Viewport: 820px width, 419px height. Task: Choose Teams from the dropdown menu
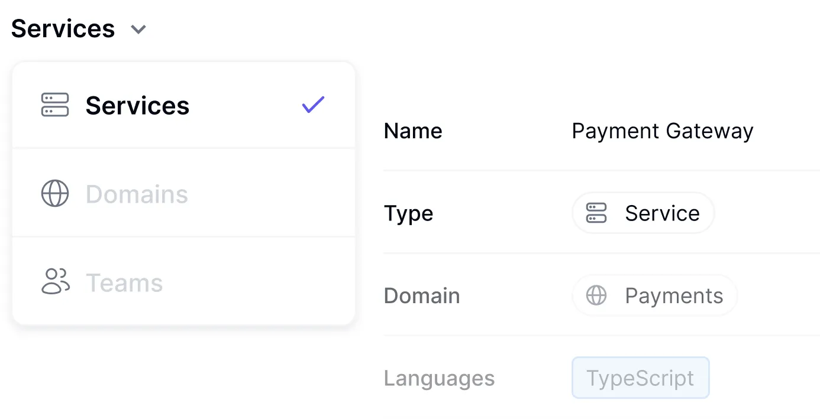pos(124,283)
